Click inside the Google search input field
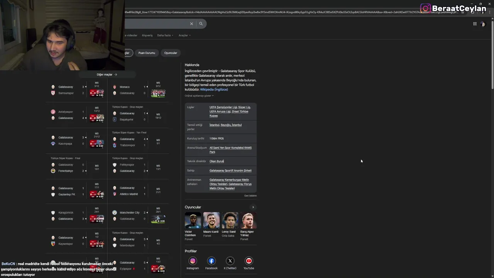The height and width of the screenshot is (278, 494). click(x=156, y=24)
